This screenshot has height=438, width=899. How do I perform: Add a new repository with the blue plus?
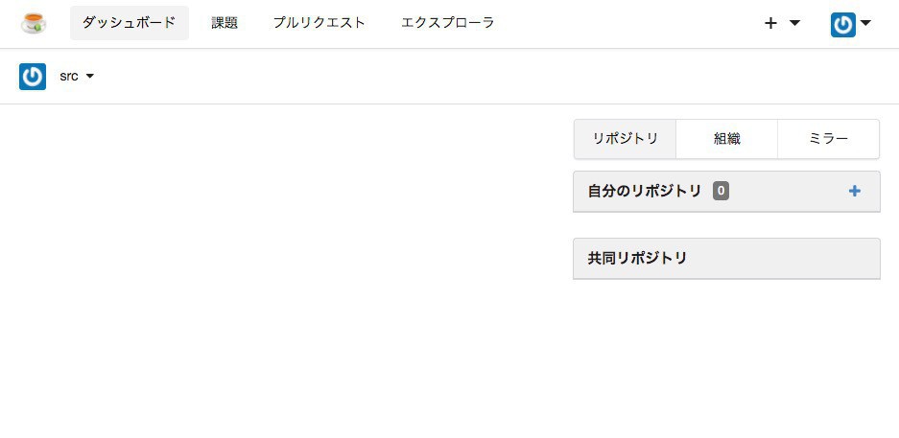[x=855, y=192]
